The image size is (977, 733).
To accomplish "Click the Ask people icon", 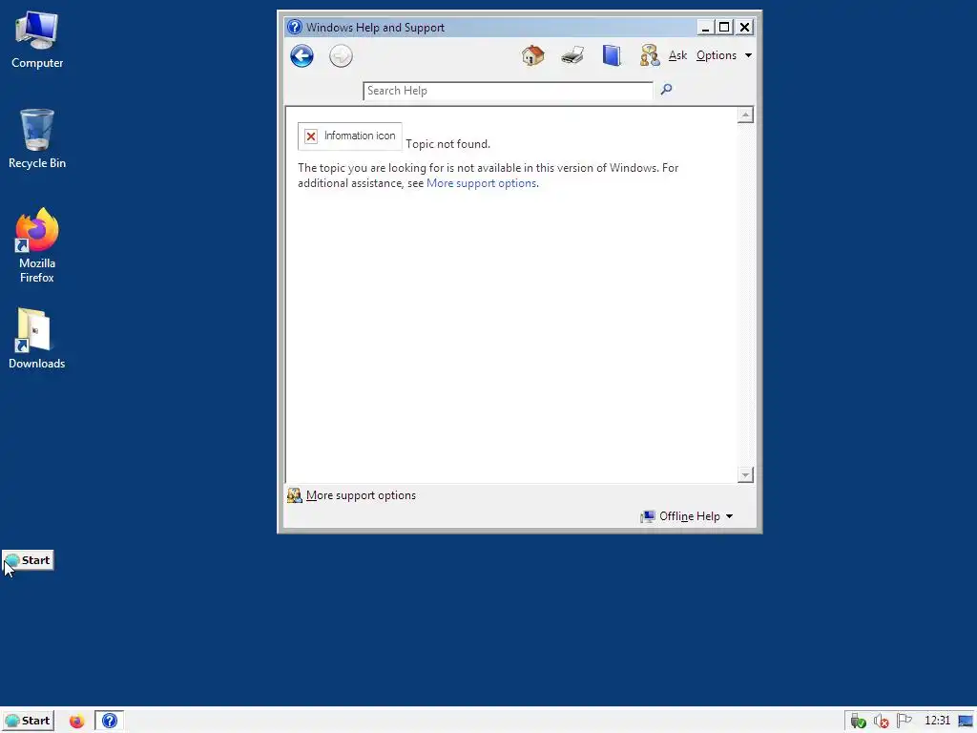I will (x=649, y=55).
